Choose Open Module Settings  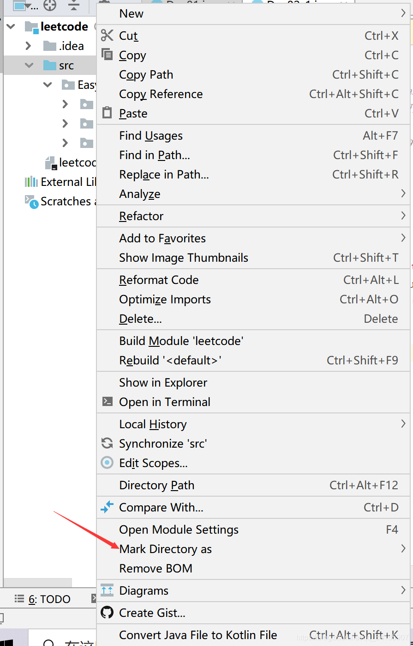pos(253,529)
